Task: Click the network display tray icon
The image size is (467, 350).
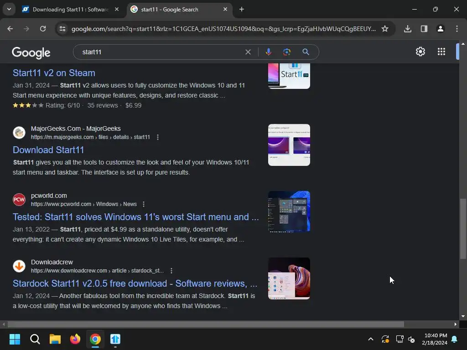Action: 400,339
